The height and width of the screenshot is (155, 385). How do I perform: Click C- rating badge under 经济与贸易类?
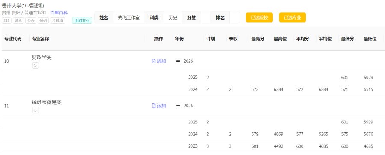coord(36,110)
